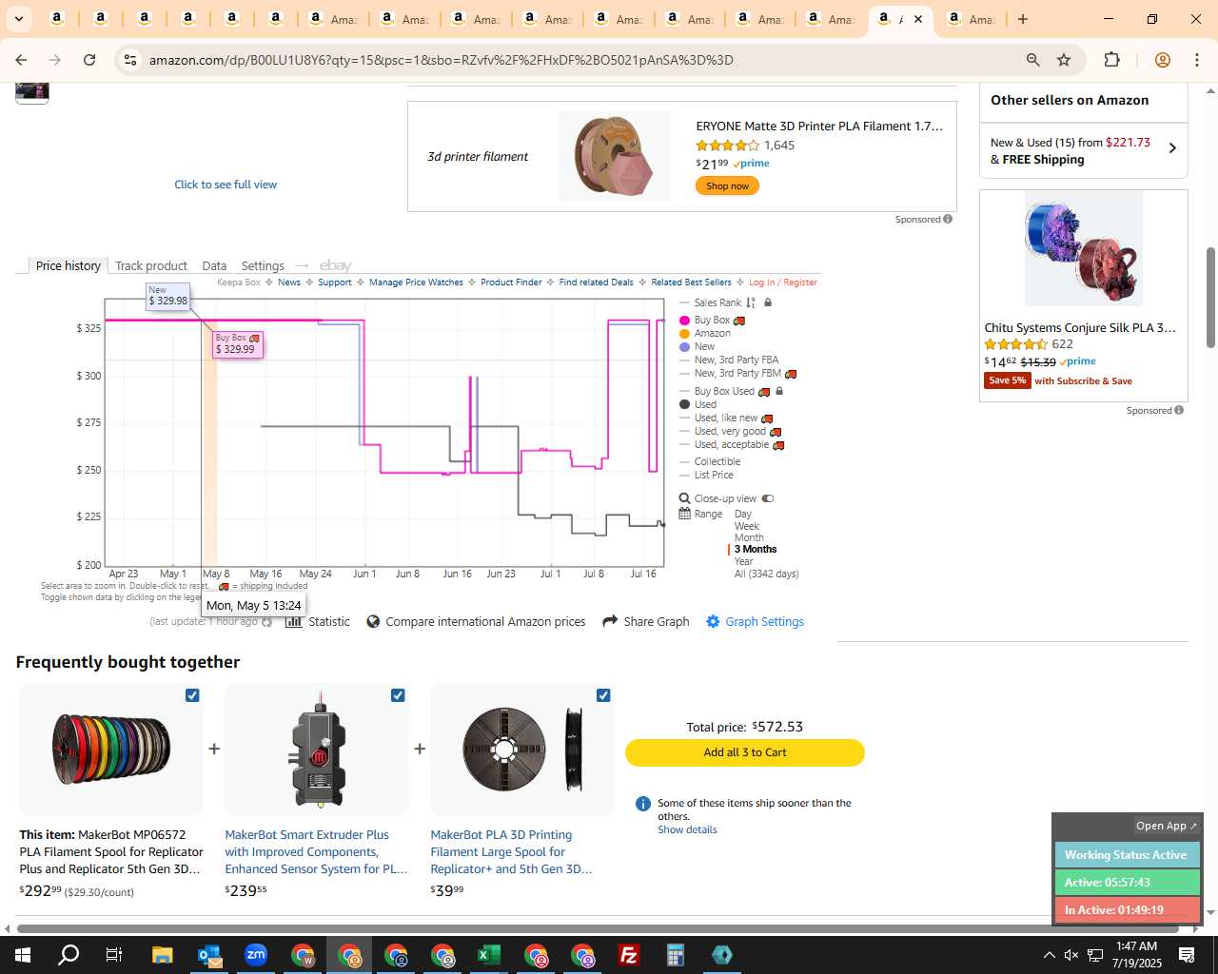This screenshot has height=974, width=1218.
Task: Uncheck the Smart Extruder Plus checkbox
Action: (398, 695)
